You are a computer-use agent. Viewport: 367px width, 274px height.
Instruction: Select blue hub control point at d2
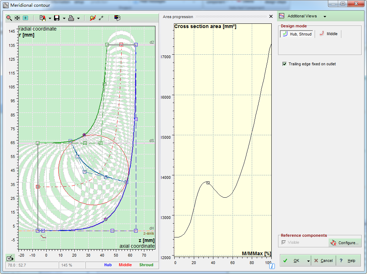(x=136, y=45)
